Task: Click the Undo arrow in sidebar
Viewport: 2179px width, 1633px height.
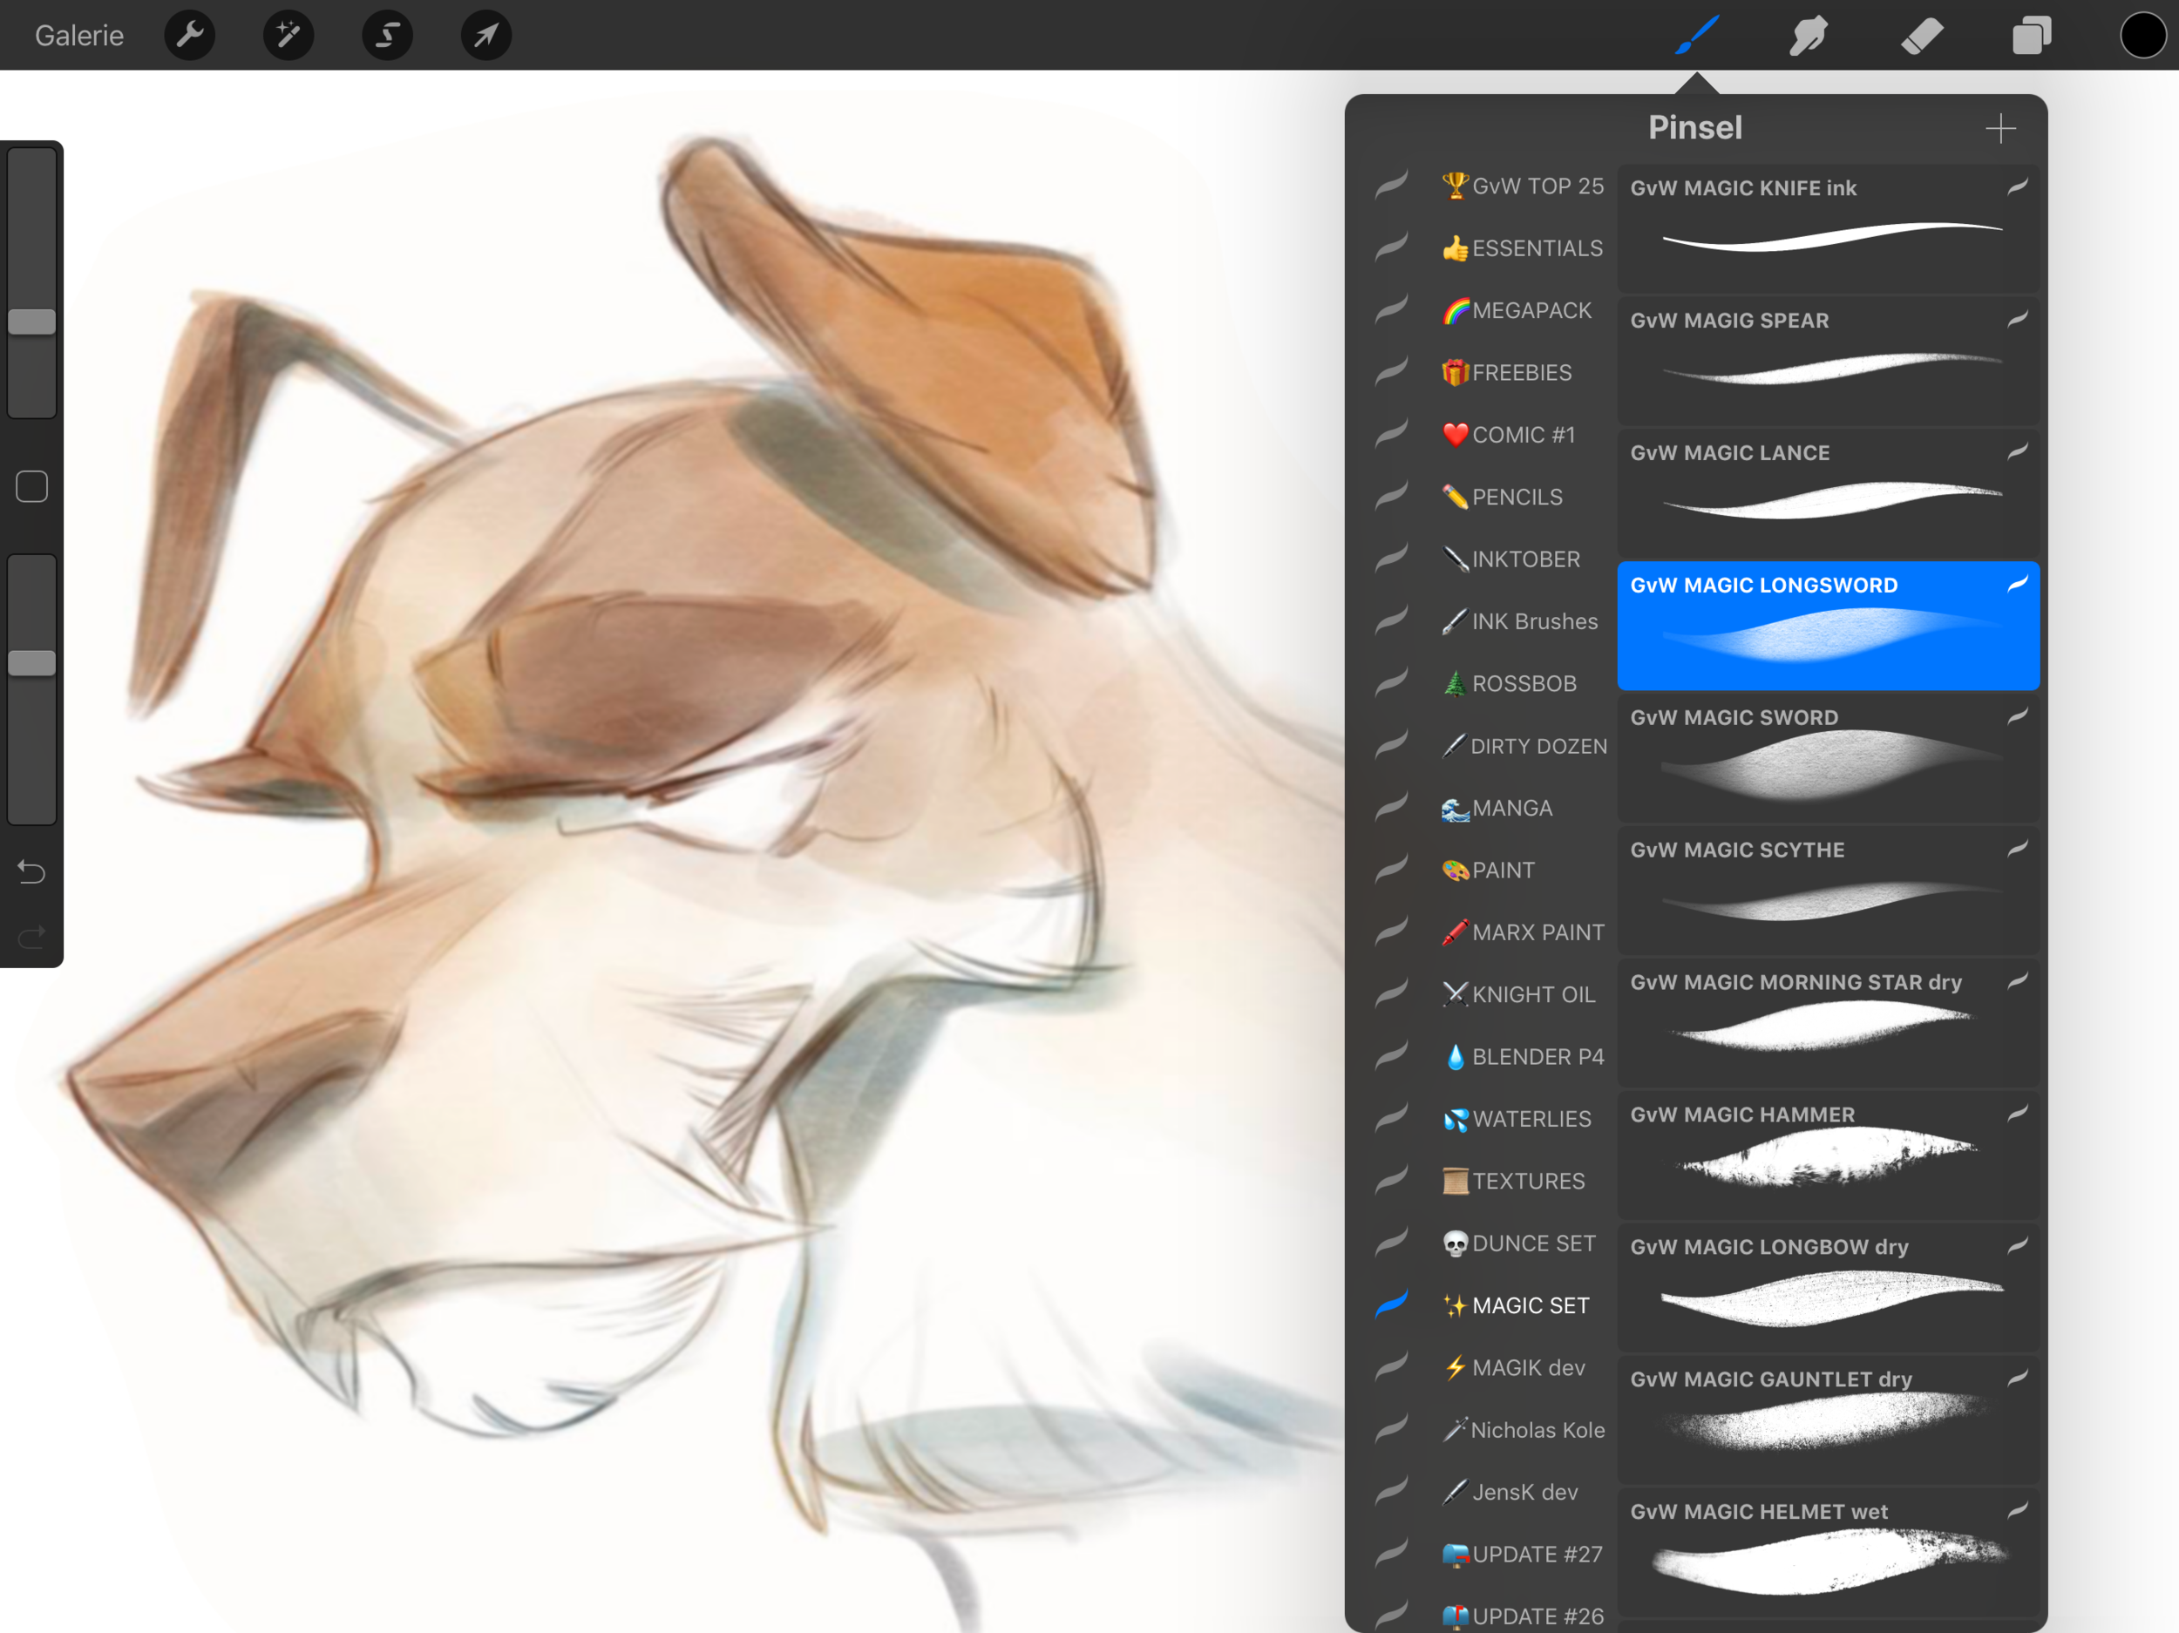Action: click(31, 871)
